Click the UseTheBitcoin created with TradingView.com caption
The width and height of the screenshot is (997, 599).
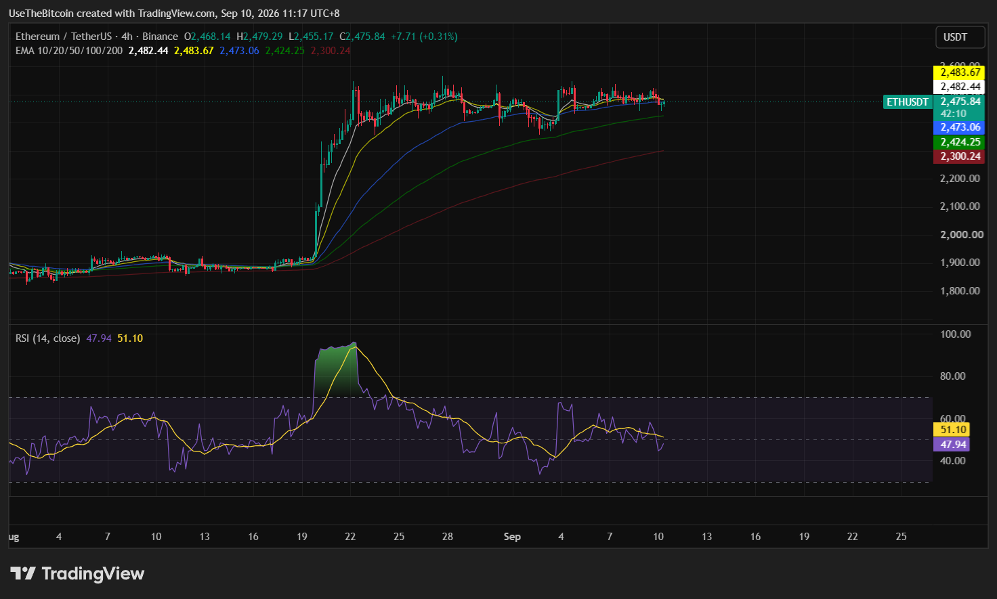point(174,14)
